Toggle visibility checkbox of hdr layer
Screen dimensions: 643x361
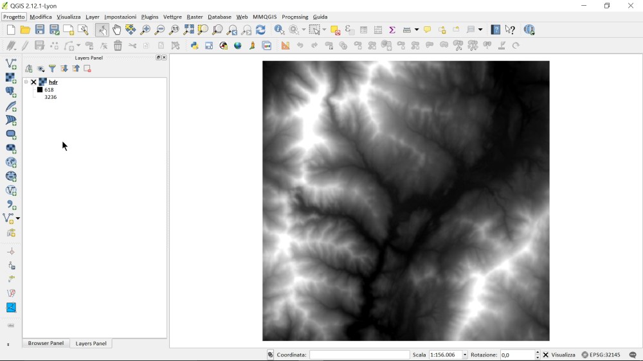pos(33,82)
